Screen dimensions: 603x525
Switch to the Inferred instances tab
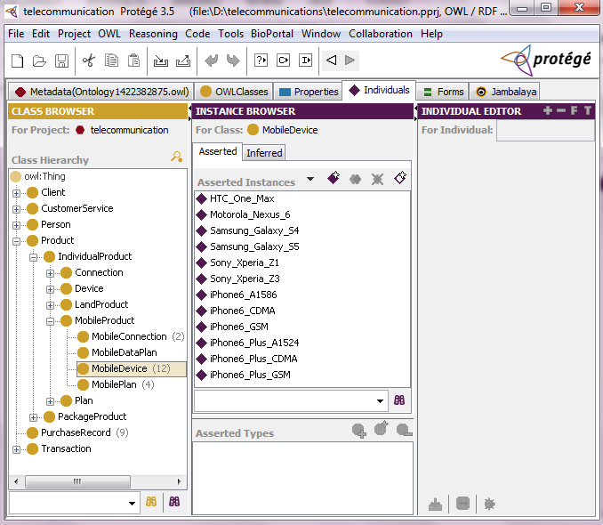[x=264, y=153]
